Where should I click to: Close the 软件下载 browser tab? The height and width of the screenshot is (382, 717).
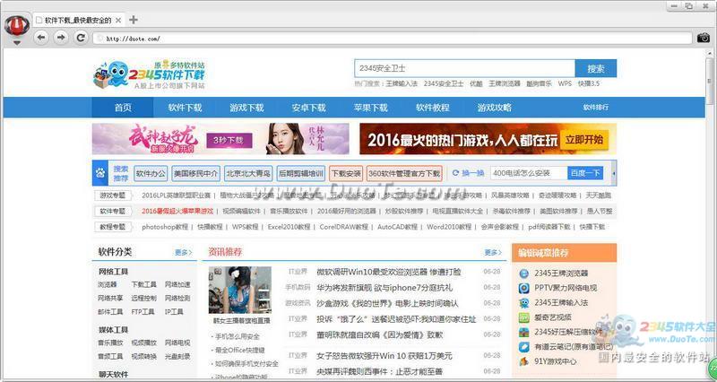pos(118,20)
